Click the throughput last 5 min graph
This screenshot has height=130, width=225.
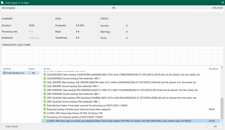coord(112,56)
